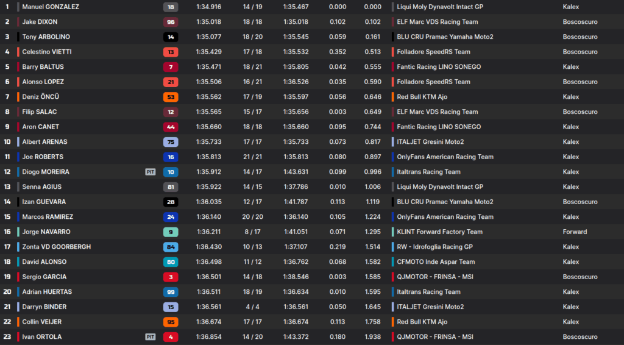Click Liqui Moly Dynavolt Intact GP in row one
Viewport: 624px width, 345px height.
[x=439, y=7]
